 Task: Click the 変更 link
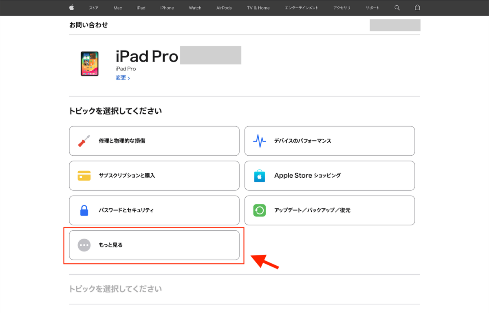(123, 78)
